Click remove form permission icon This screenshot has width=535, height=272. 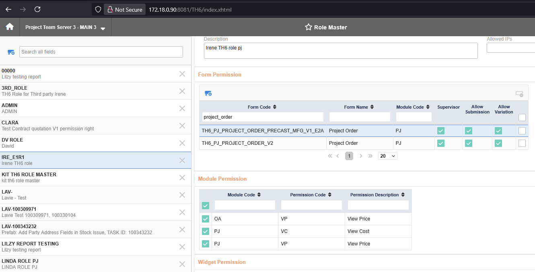(x=519, y=94)
